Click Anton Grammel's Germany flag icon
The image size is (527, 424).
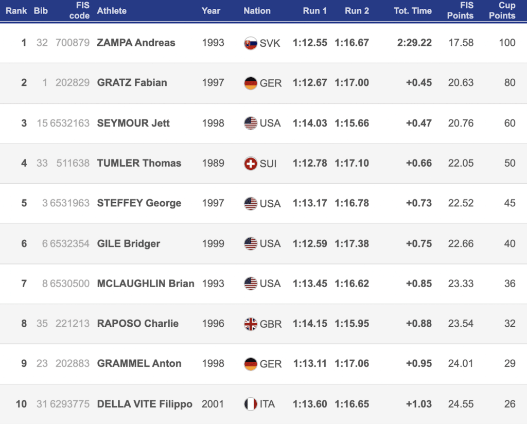pyautogui.click(x=250, y=364)
